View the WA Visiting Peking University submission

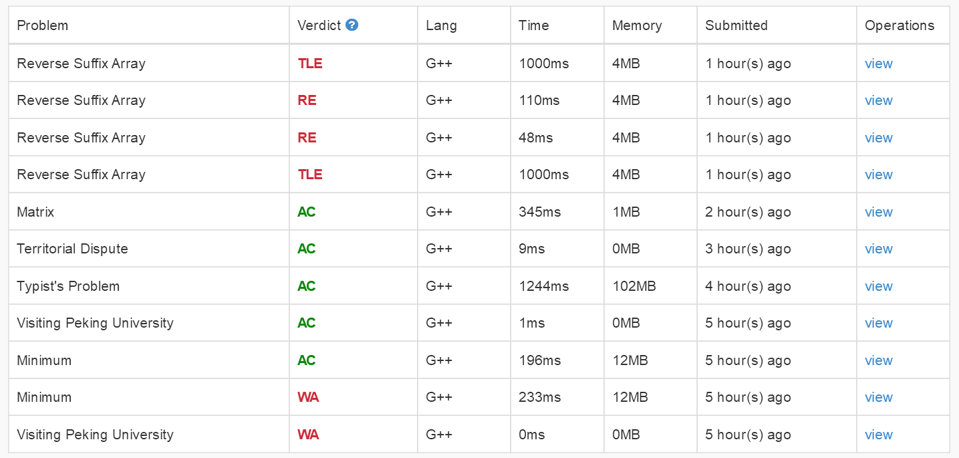point(878,435)
